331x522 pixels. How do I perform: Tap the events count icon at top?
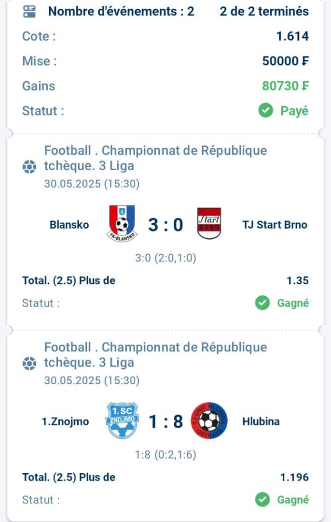tap(29, 11)
